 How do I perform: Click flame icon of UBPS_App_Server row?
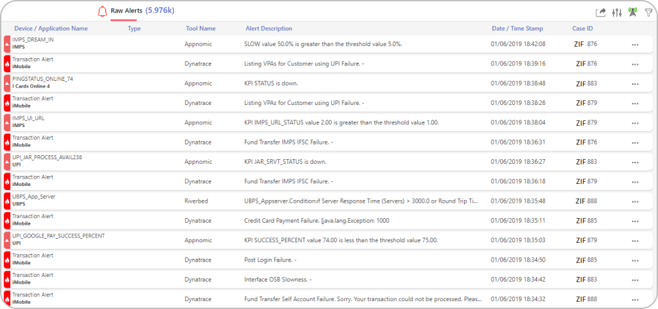pyautogui.click(x=7, y=201)
